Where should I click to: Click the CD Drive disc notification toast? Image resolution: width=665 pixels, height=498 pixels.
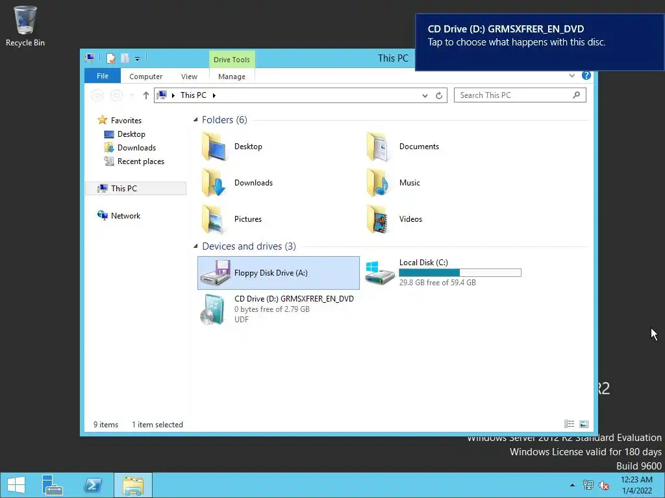[x=540, y=42]
